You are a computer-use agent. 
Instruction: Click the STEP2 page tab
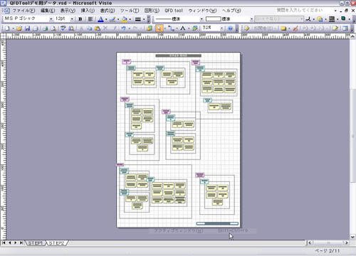point(57,243)
